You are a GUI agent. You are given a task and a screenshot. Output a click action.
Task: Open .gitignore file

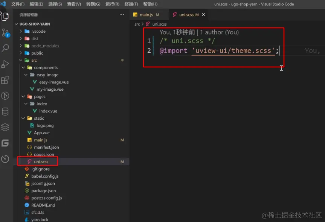tap(40, 169)
